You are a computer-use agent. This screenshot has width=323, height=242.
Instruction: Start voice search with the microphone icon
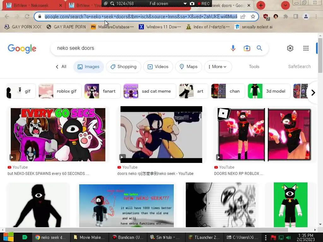pyautogui.click(x=233, y=48)
